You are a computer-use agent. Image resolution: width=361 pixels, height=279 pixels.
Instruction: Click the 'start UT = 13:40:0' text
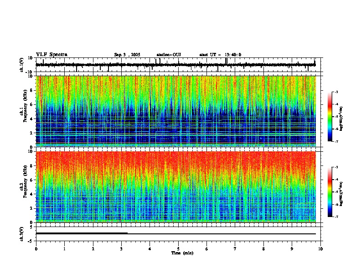click(220, 55)
